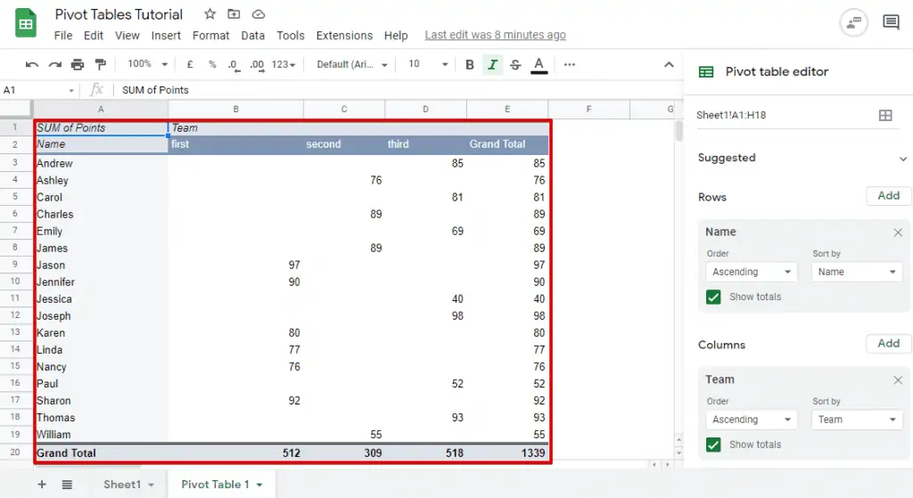Add a field to Columns
The image size is (913, 498).
point(889,344)
